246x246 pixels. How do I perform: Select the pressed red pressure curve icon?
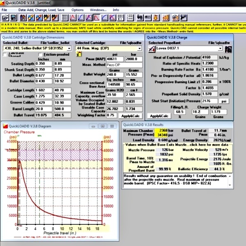97,17
